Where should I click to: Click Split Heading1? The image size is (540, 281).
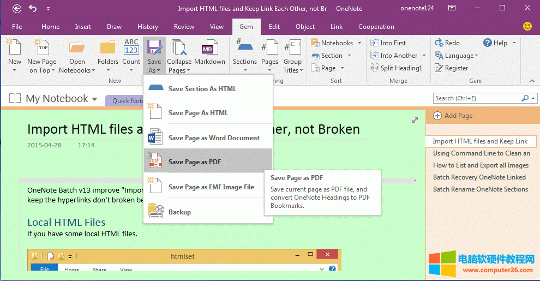[x=397, y=68]
